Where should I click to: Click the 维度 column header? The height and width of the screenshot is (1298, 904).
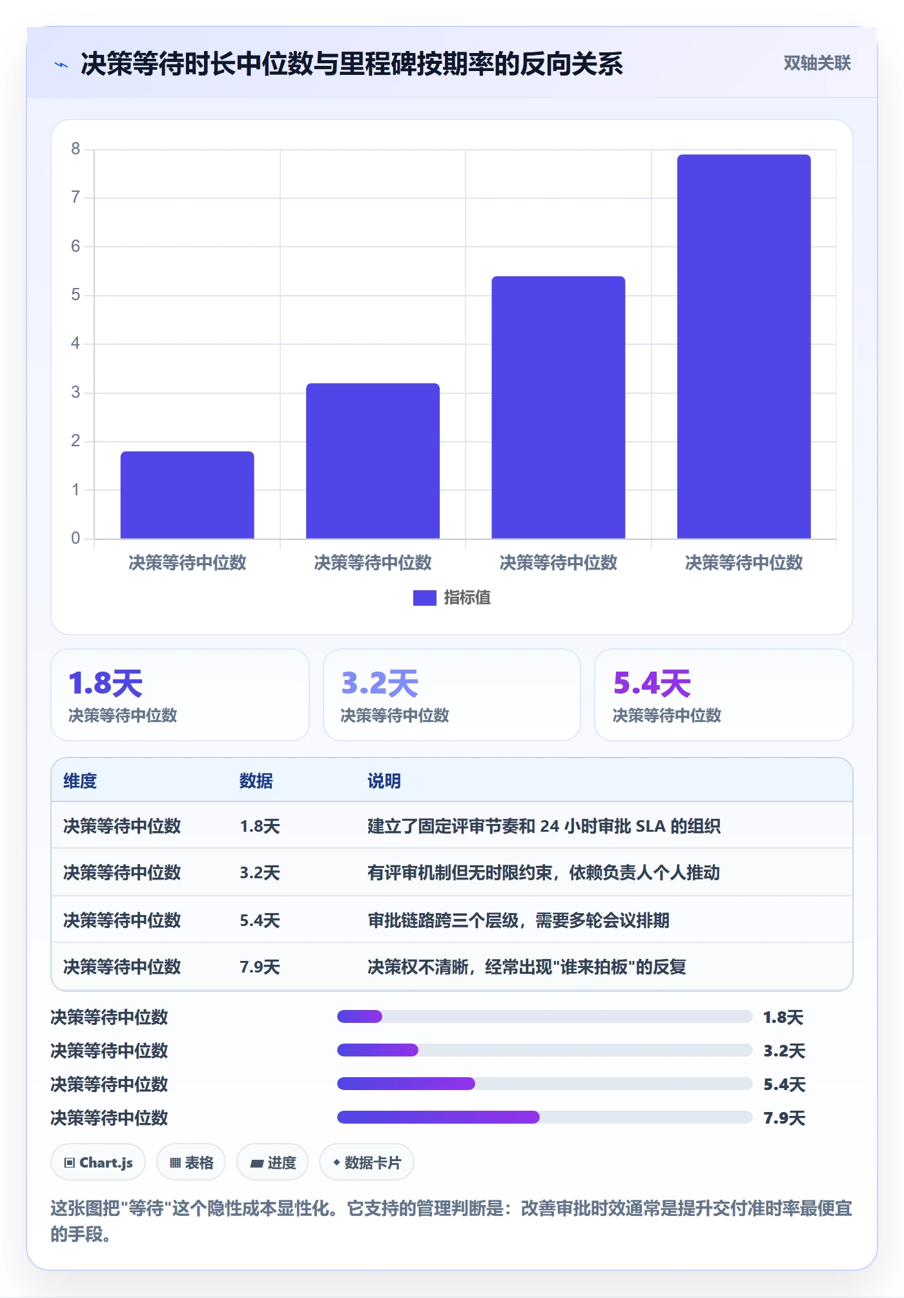[80, 781]
